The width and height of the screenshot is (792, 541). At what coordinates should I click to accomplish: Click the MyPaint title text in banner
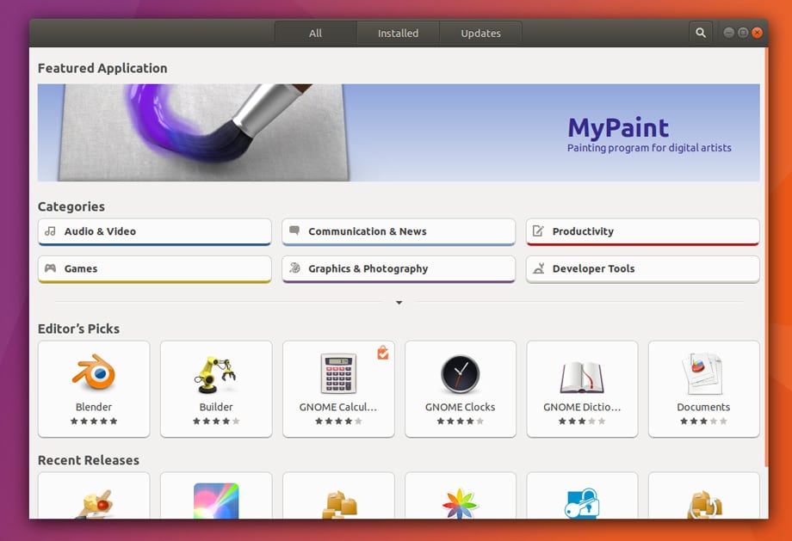tap(618, 127)
